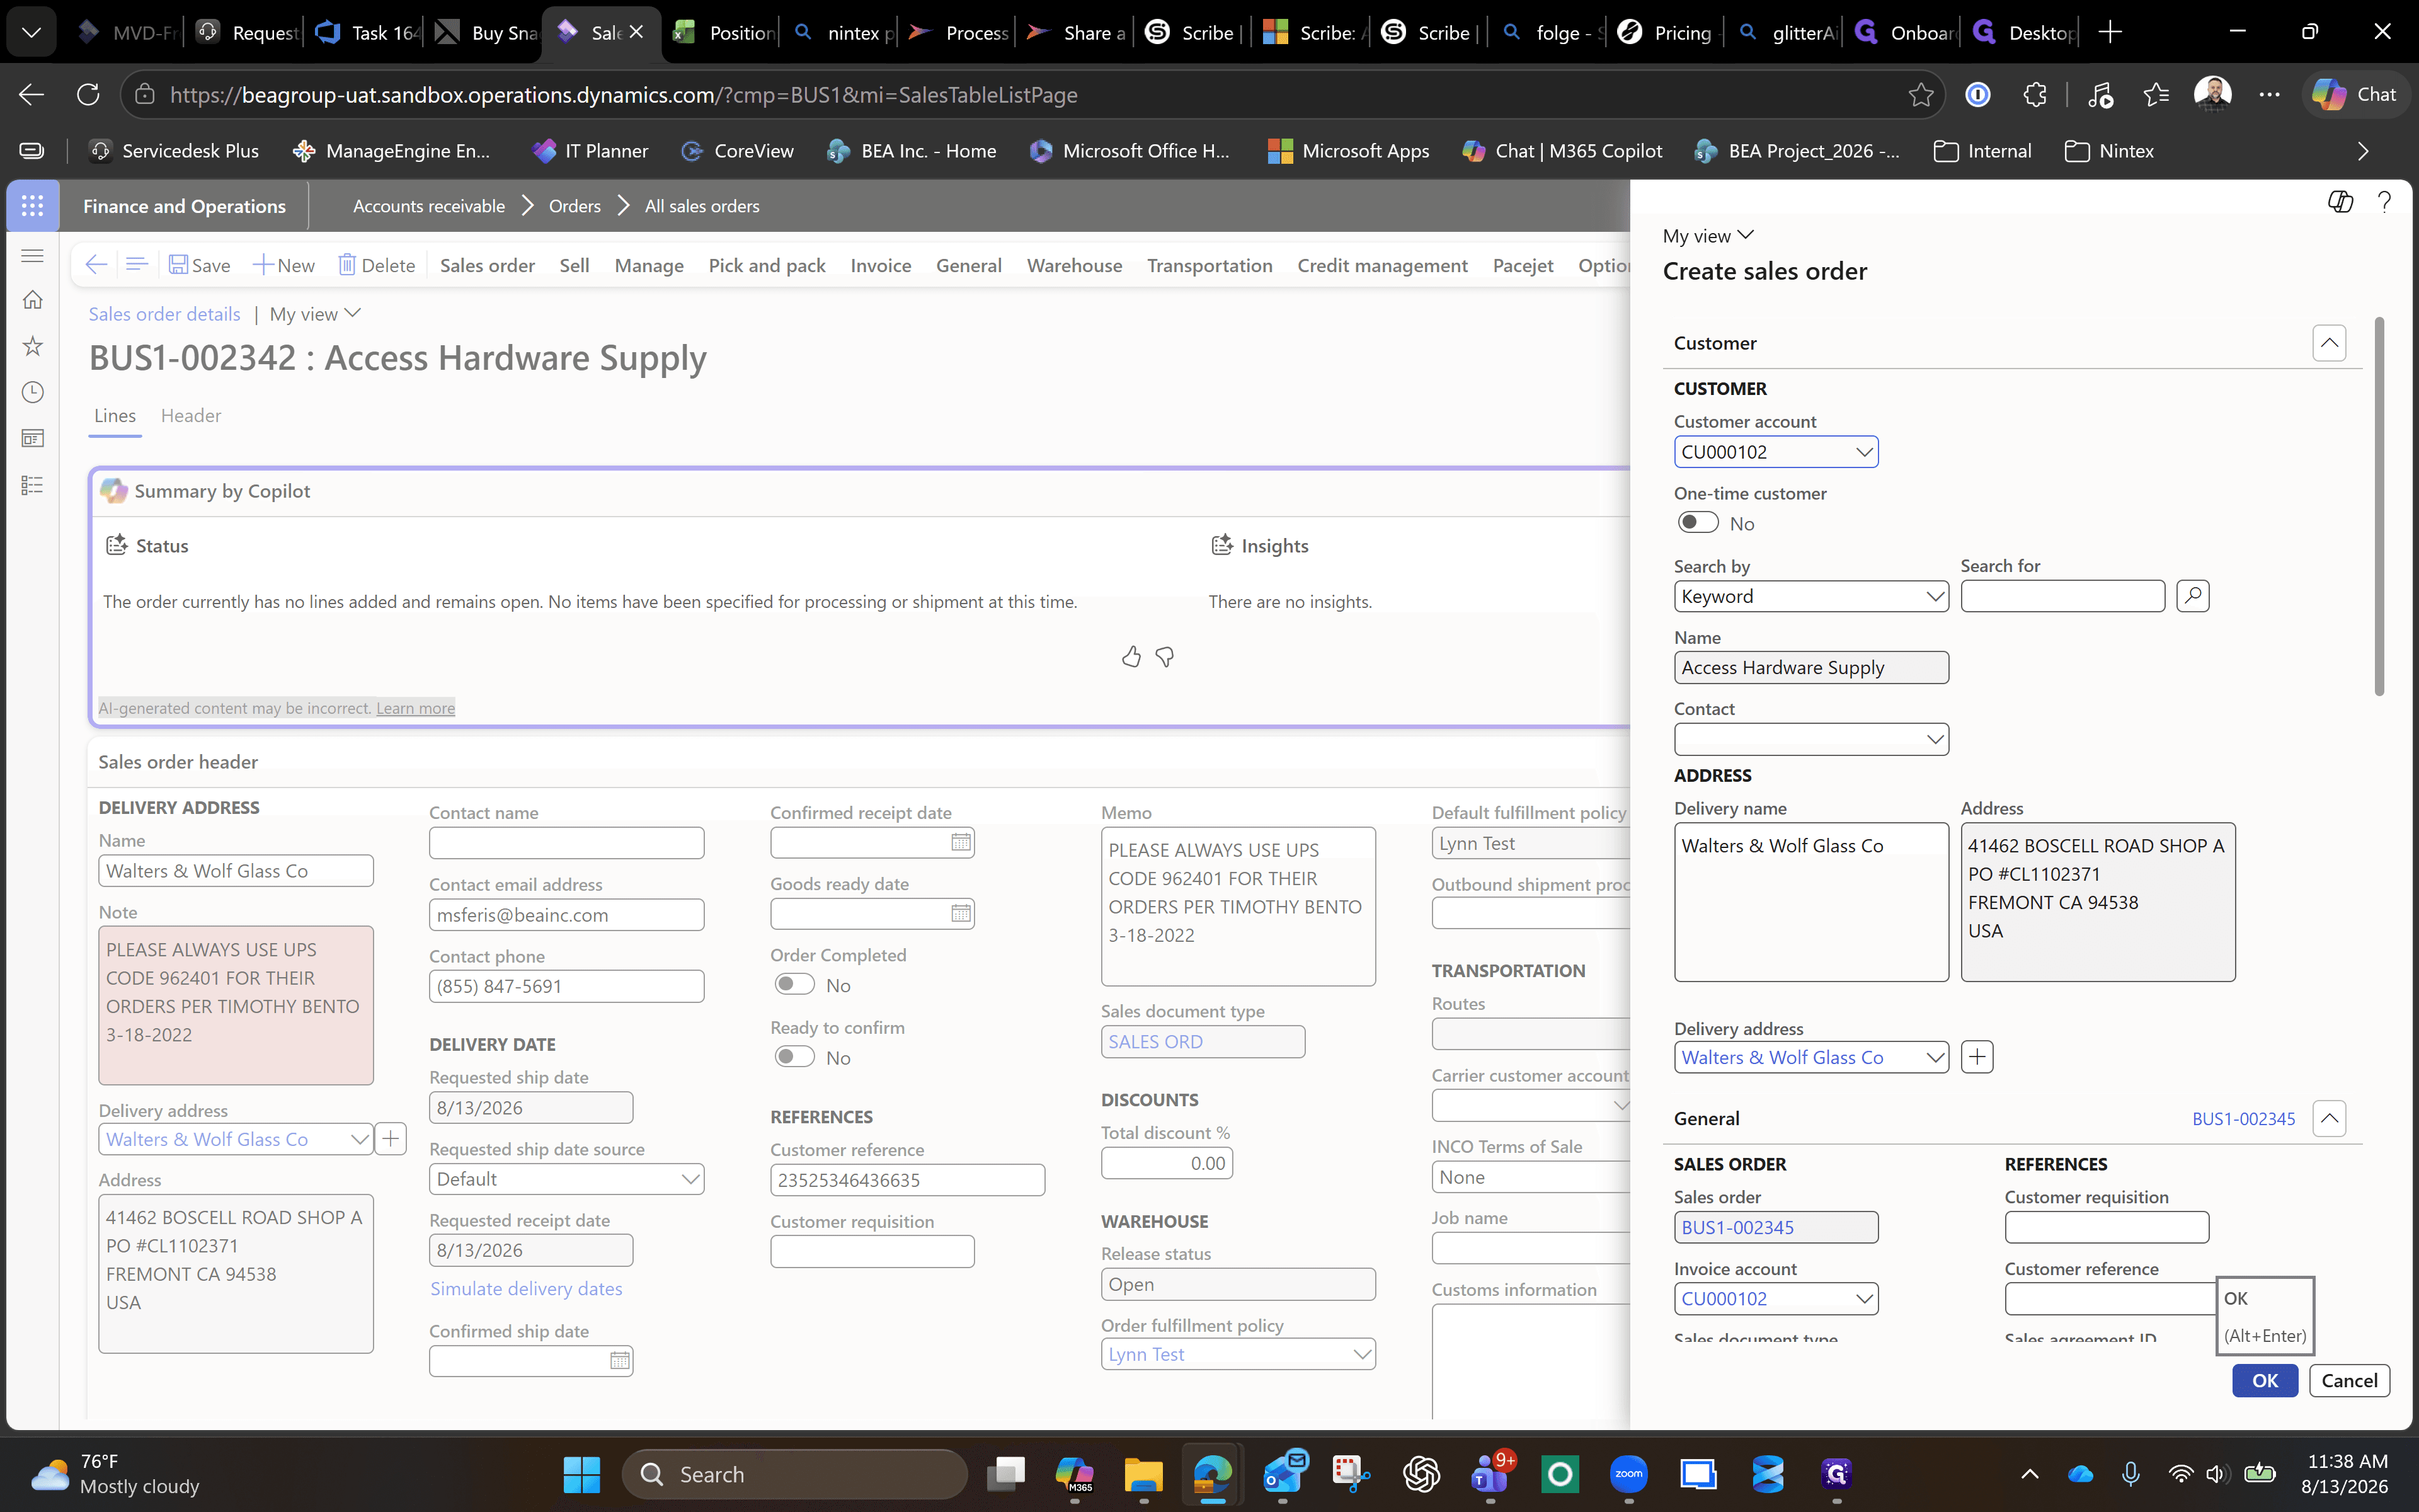The height and width of the screenshot is (1512, 2419).
Task: Collapse the Customer section
Action: click(2329, 343)
